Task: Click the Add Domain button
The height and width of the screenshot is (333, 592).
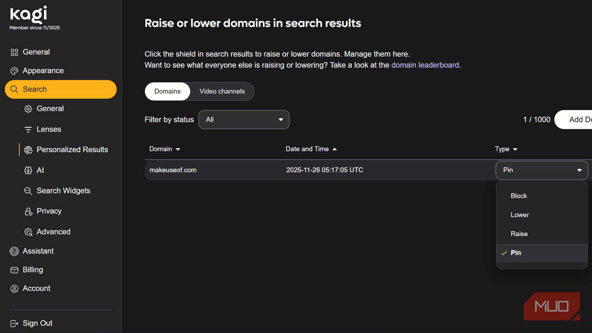Action: [573, 120]
